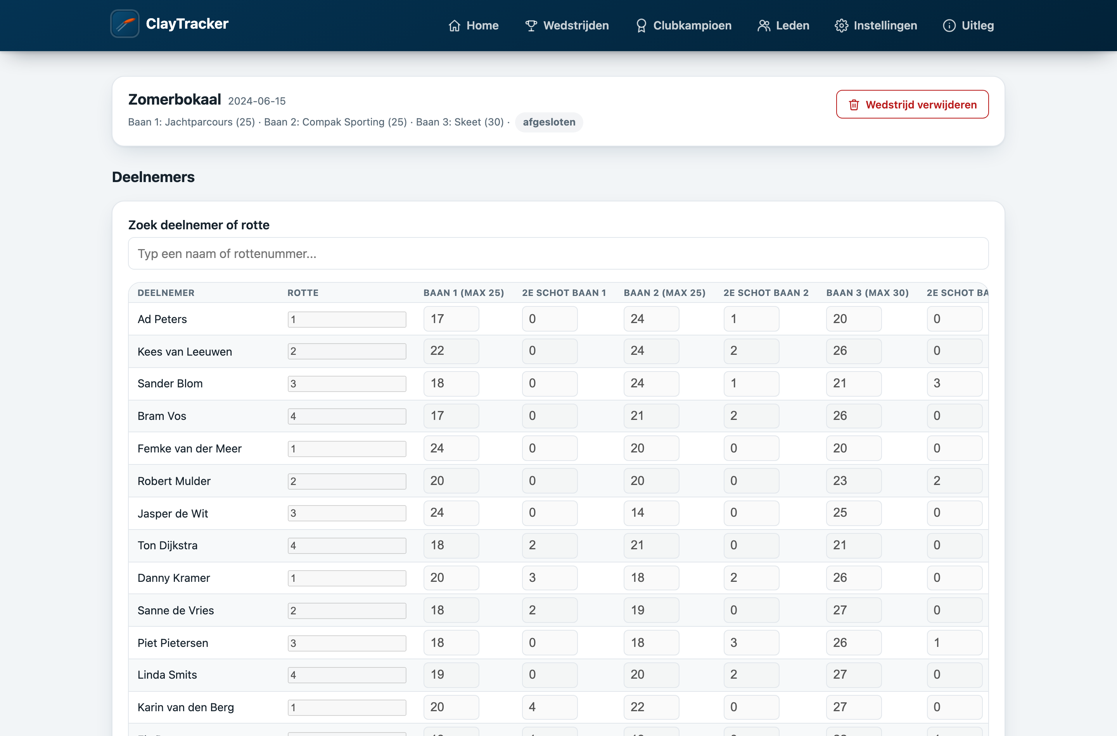Click Ton Dijkstra's 2e schot Baan 1 field
1117x736 pixels.
[550, 545]
